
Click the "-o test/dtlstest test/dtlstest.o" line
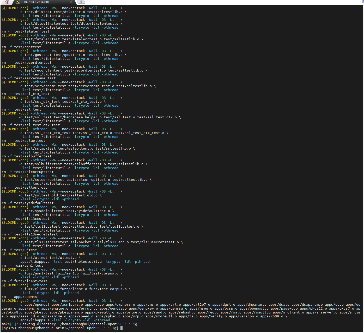(x=72, y=12)
